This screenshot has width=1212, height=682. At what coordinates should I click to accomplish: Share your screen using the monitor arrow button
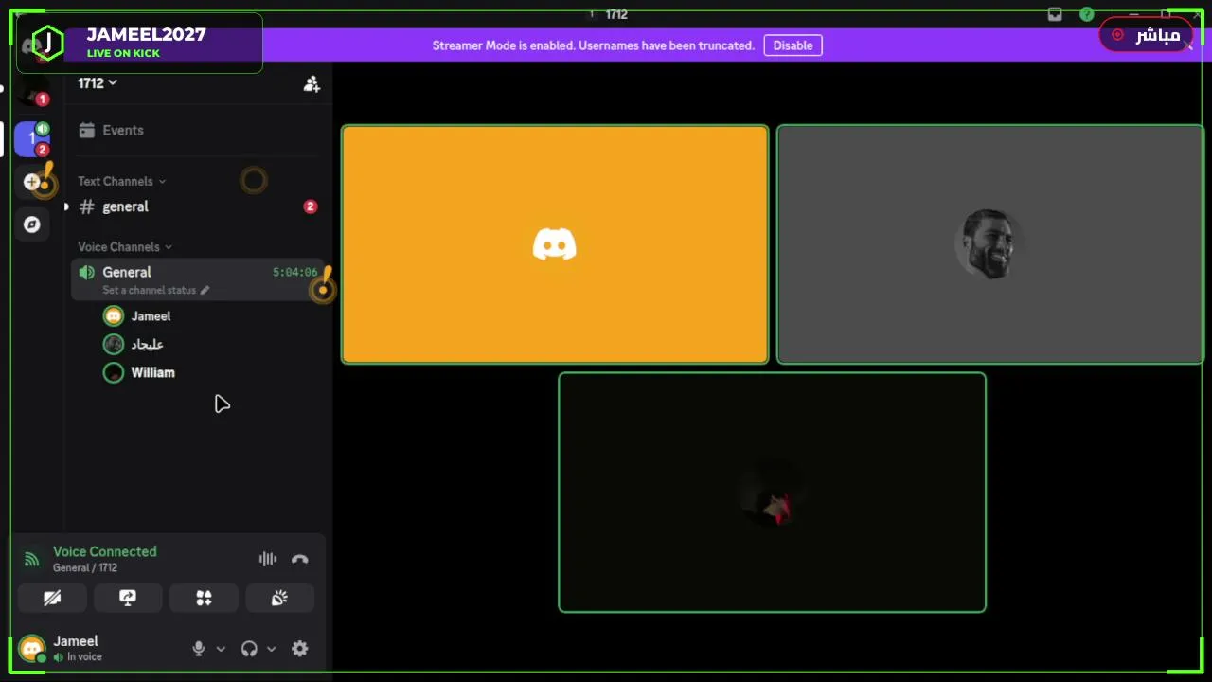point(128,598)
